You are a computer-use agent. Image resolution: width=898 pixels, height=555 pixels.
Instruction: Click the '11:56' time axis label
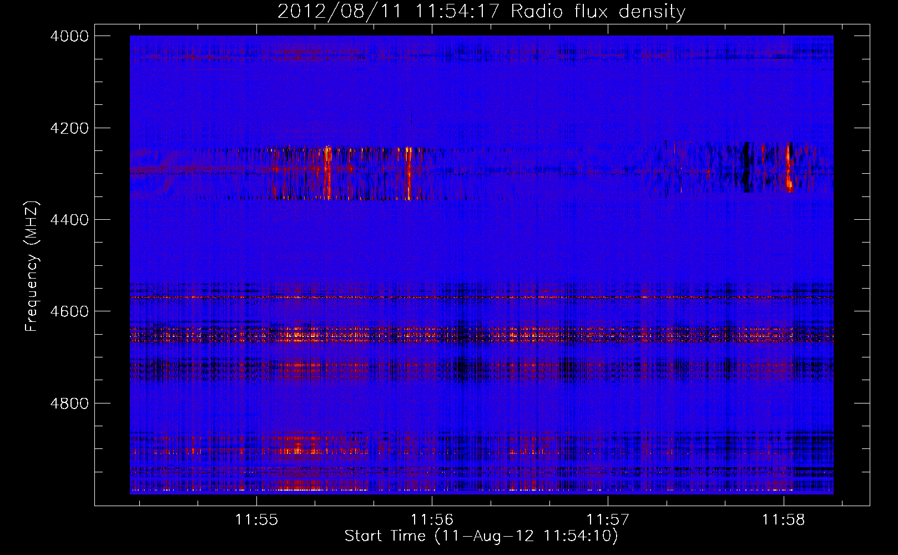click(x=432, y=520)
